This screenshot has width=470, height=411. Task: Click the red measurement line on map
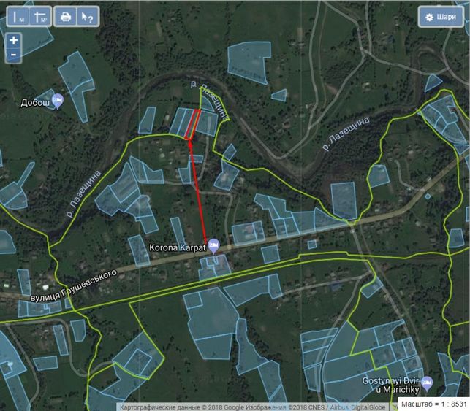tap(198, 193)
